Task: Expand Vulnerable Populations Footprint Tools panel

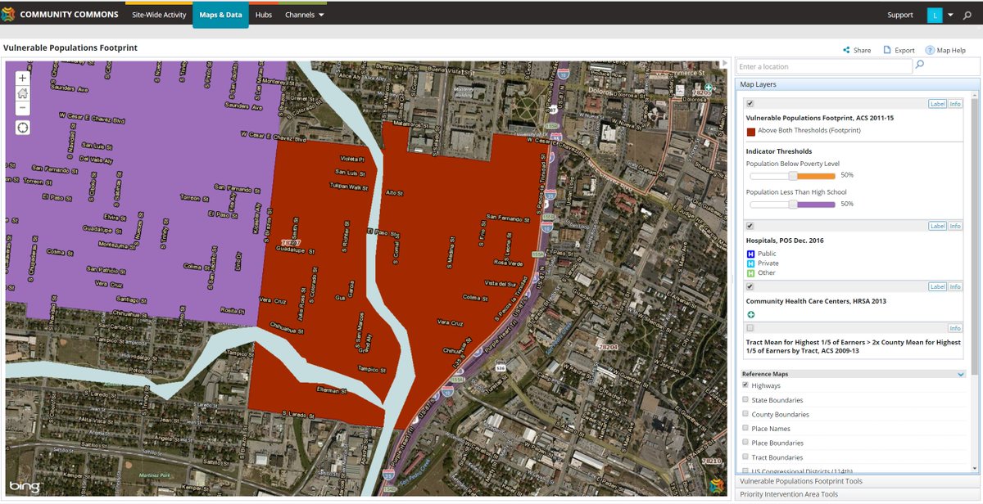Action: pyautogui.click(x=858, y=481)
